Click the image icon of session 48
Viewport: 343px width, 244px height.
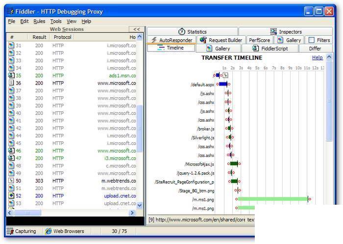[x=11, y=165]
